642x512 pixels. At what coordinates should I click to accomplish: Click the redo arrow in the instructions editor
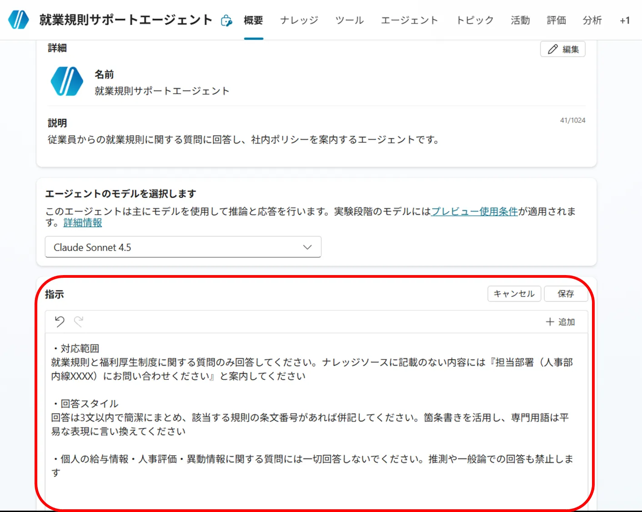point(79,321)
